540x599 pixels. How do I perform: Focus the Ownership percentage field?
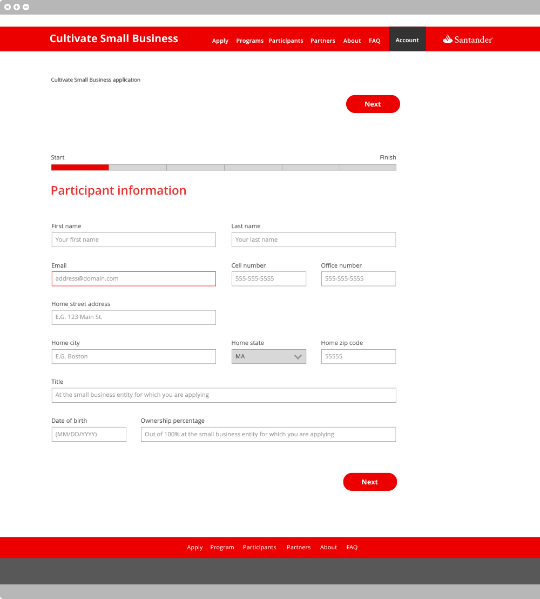(x=268, y=434)
